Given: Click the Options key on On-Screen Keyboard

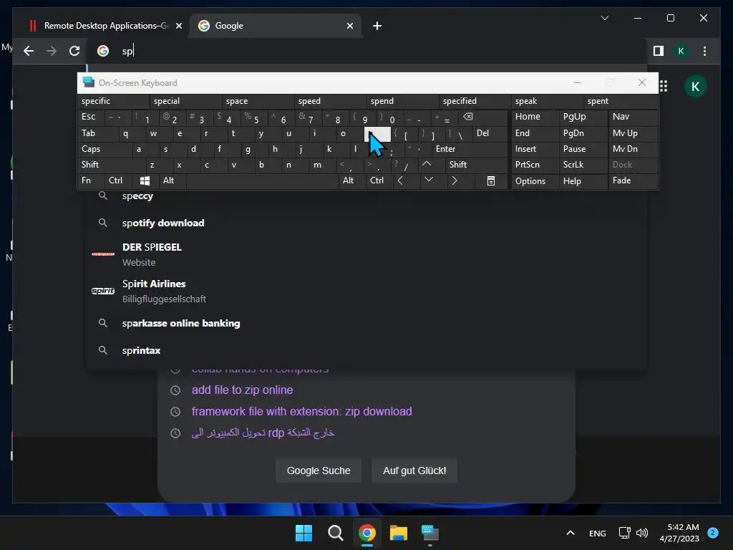Looking at the screenshot, I should click(x=535, y=181).
